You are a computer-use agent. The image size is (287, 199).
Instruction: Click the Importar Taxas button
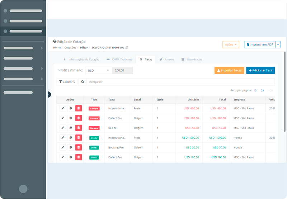click(x=229, y=71)
